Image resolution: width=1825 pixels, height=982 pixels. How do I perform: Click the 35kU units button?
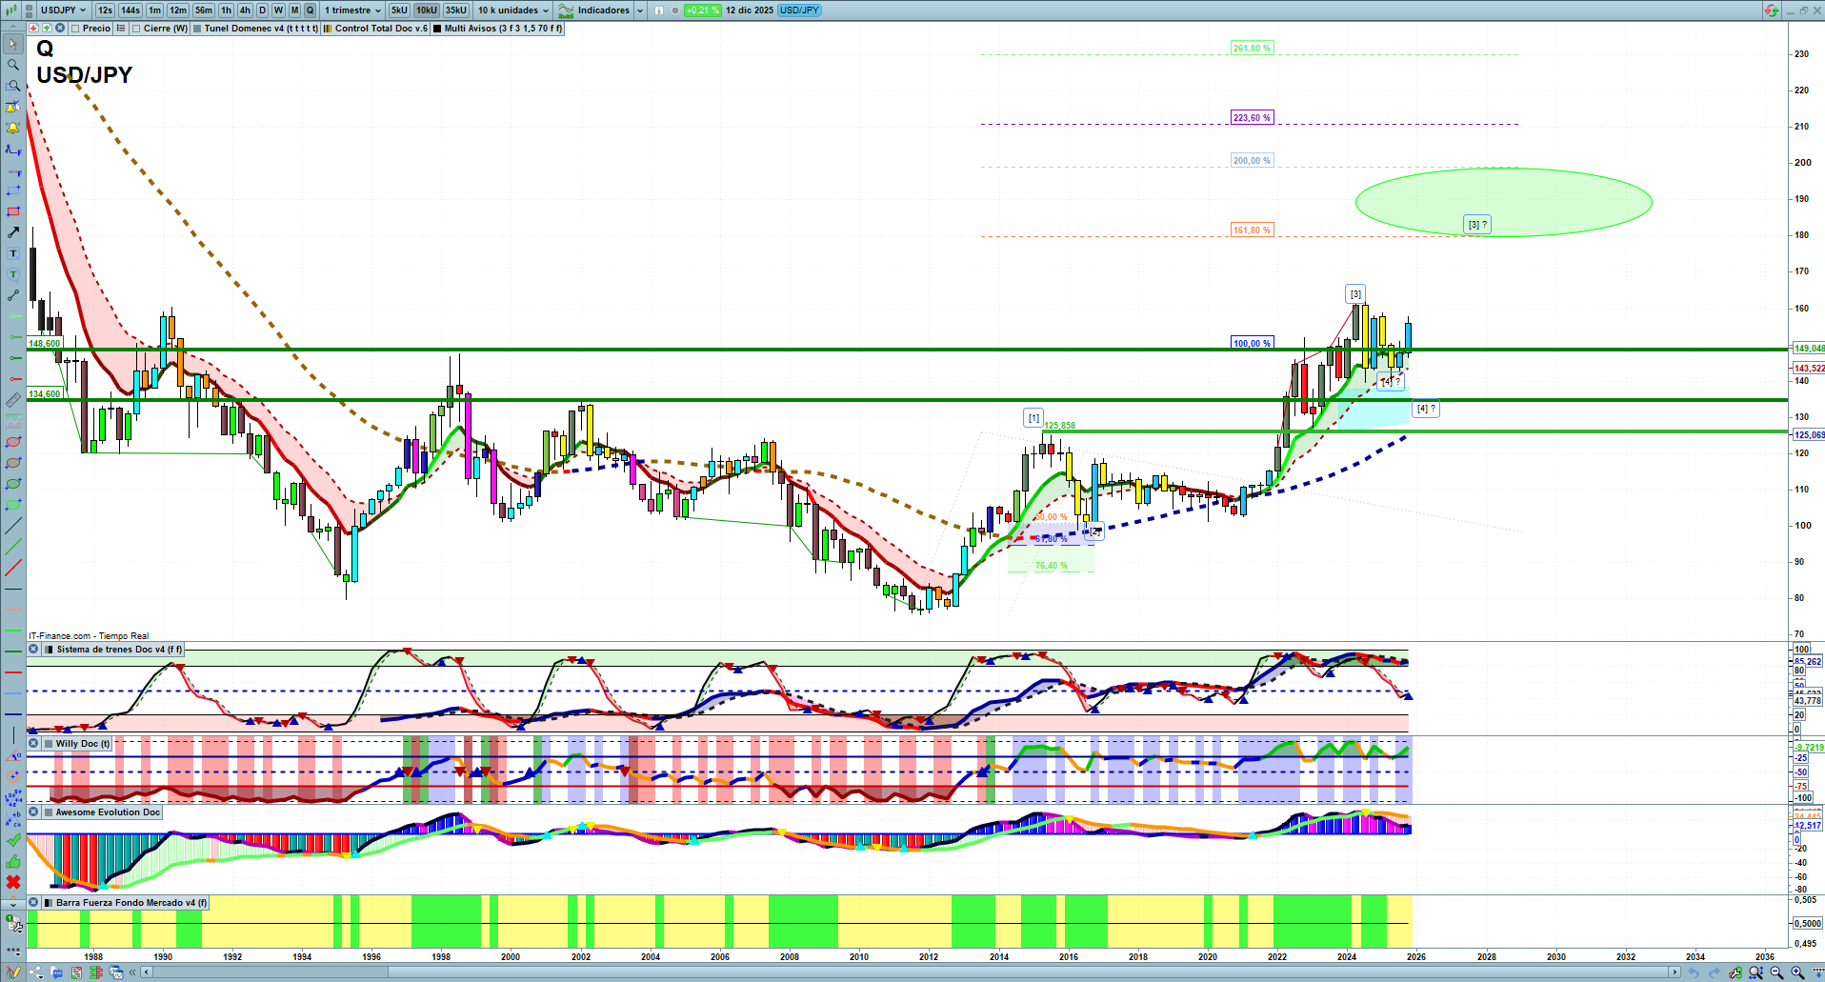pyautogui.click(x=456, y=10)
